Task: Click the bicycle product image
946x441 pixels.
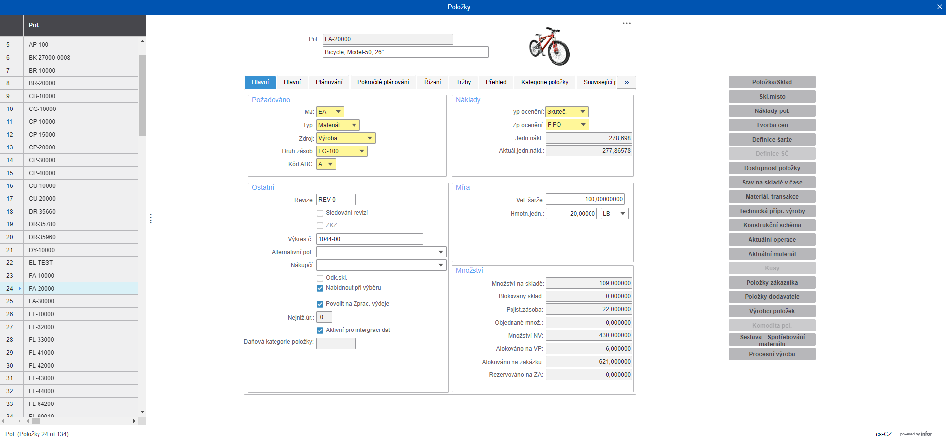Action: [x=549, y=46]
